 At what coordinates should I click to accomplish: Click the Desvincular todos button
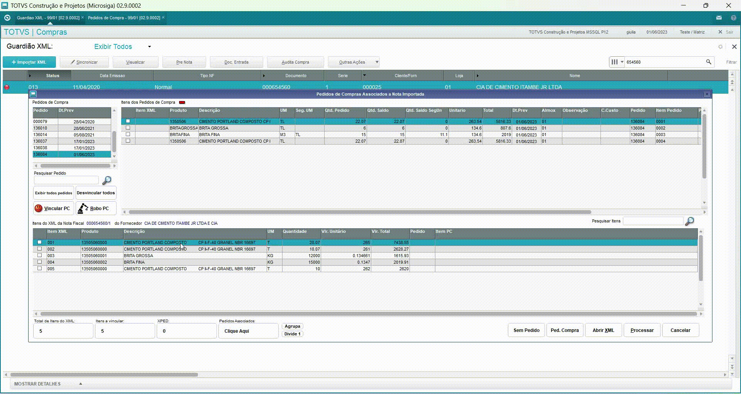coord(96,193)
